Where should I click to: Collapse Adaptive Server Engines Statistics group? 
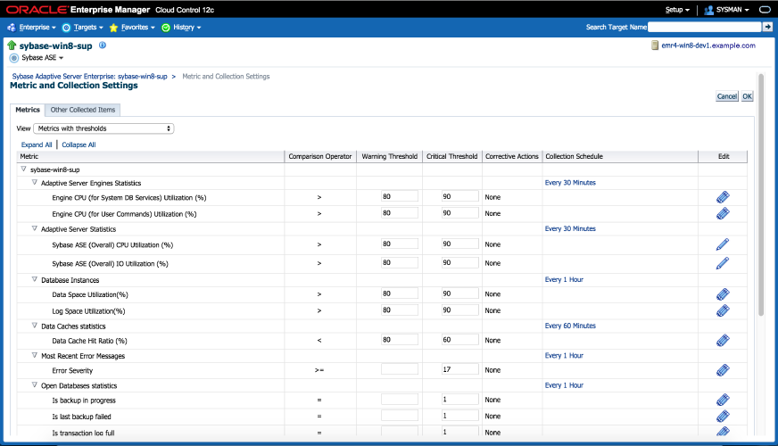pyautogui.click(x=34, y=183)
